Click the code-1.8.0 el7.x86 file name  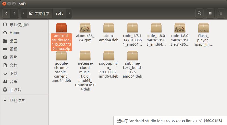point(180,40)
